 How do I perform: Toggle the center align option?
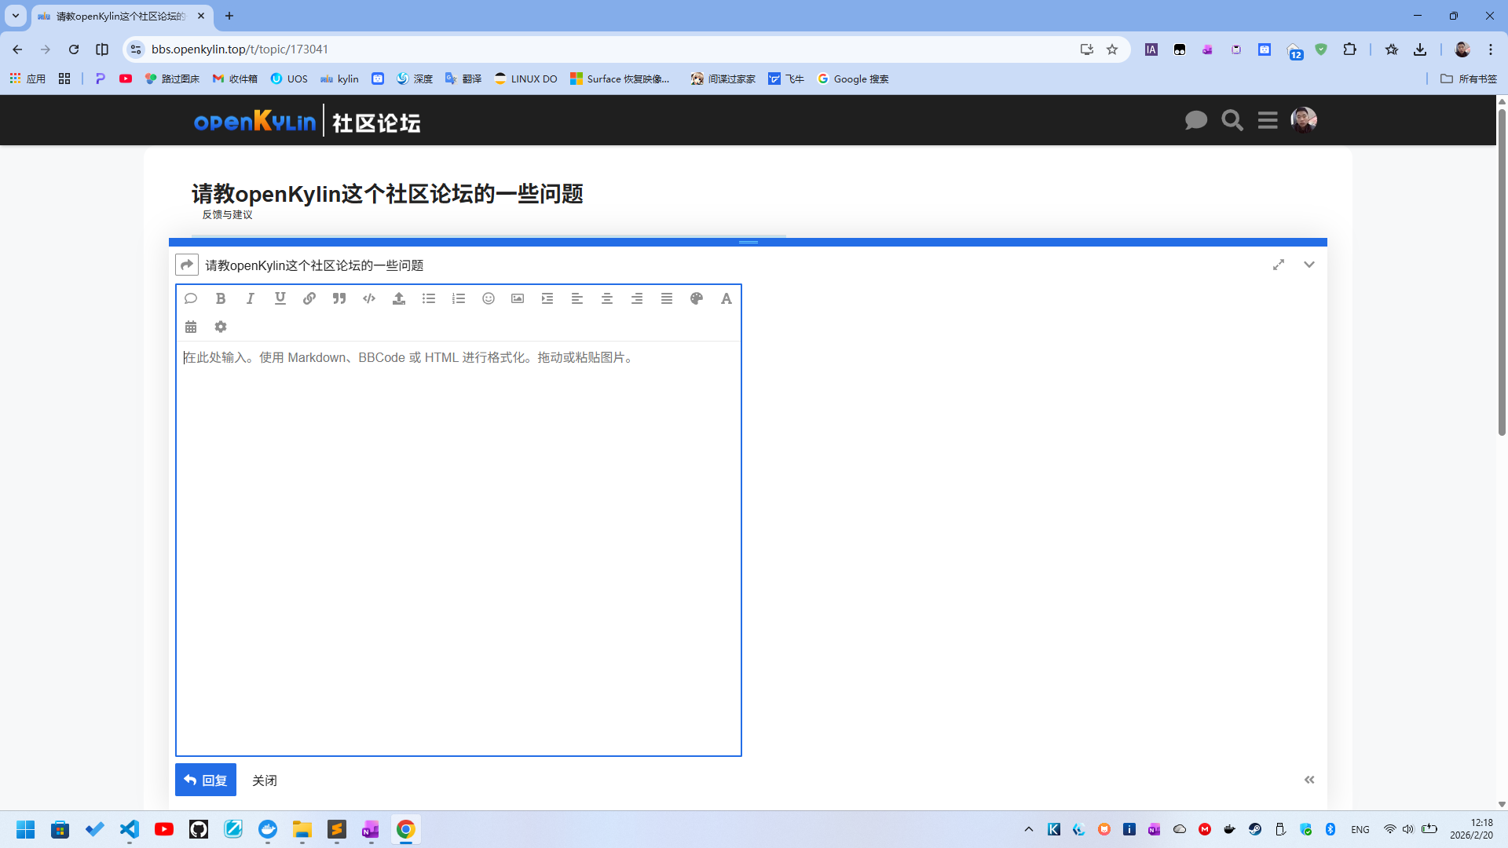607,298
